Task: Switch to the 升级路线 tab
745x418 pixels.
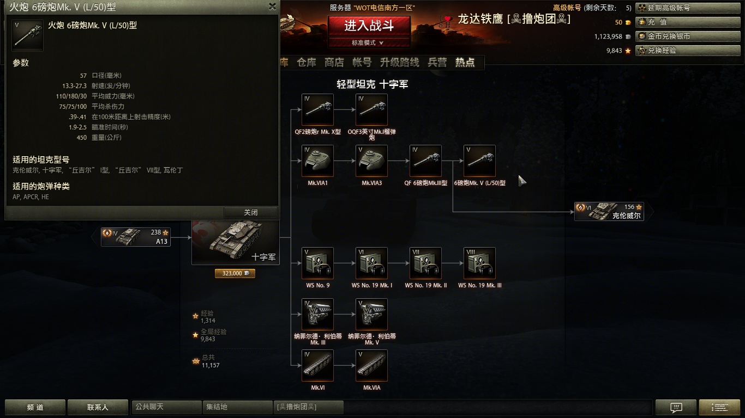Action: click(x=400, y=63)
